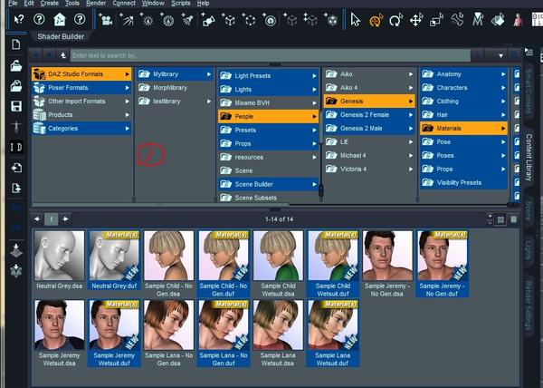The width and height of the screenshot is (543, 388).
Task: Click the Create New Point Light icon
Action: pyautogui.click(x=148, y=19)
